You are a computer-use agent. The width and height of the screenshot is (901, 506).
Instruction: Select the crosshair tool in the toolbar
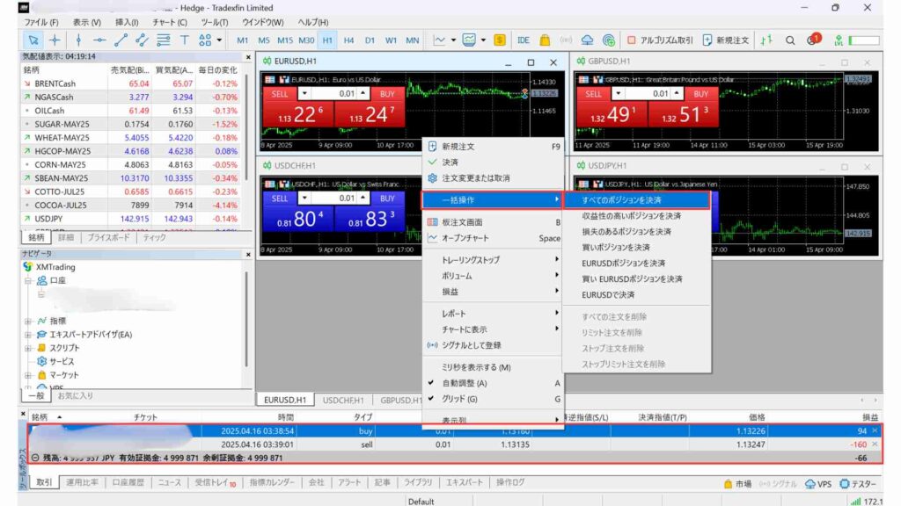tap(55, 40)
